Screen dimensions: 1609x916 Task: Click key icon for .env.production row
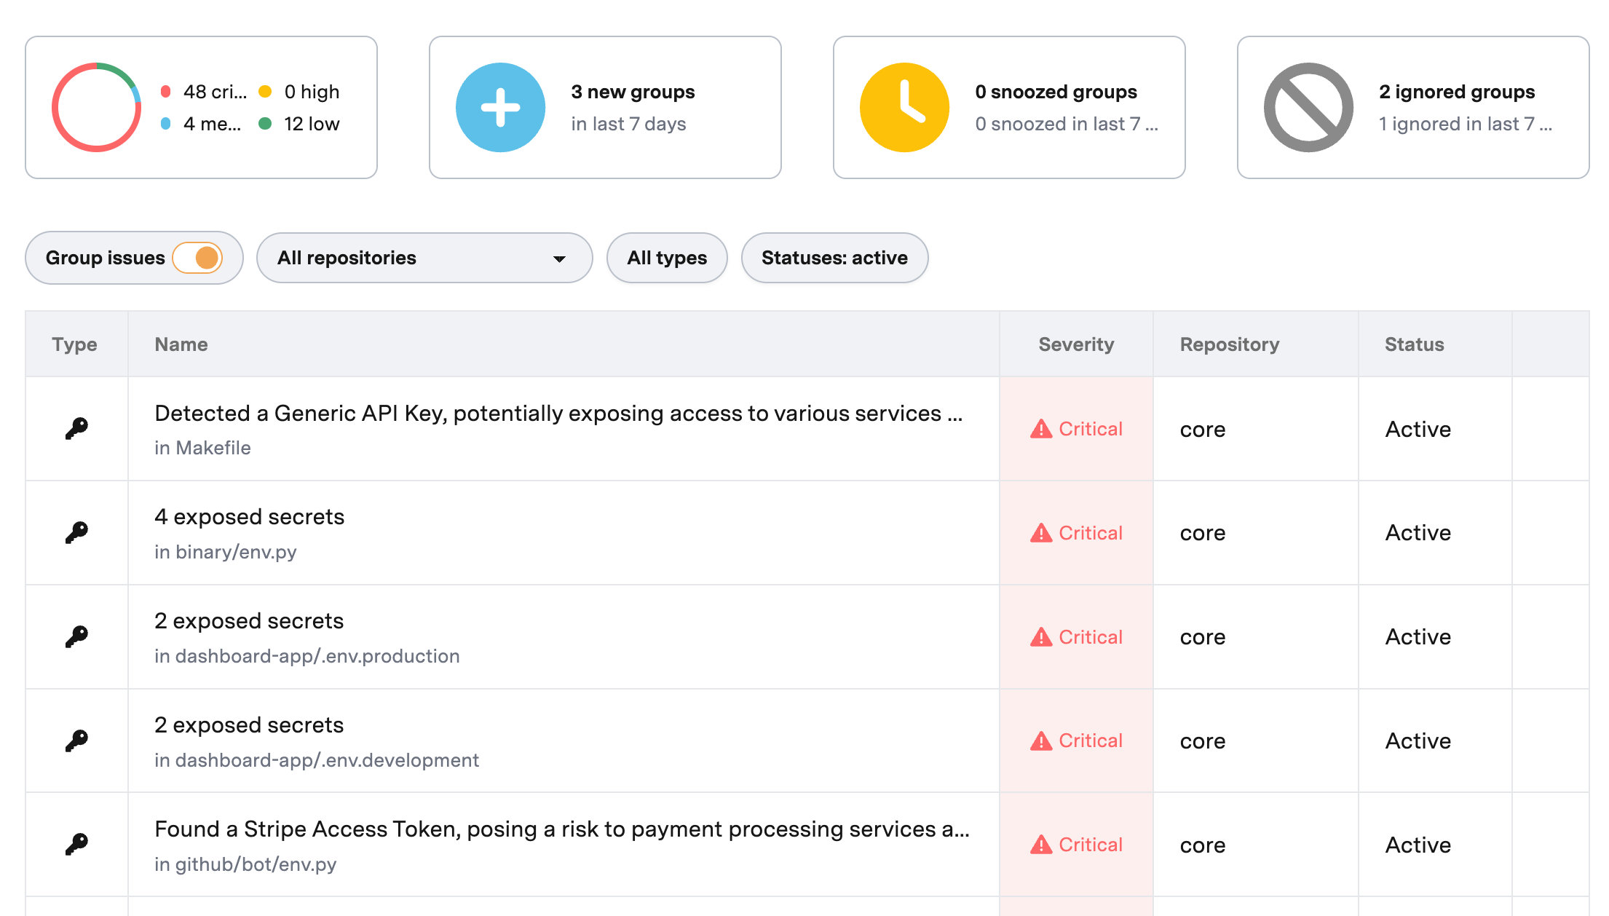(x=76, y=636)
